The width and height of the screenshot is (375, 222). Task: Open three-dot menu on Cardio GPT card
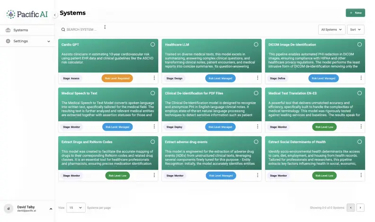(154, 78)
